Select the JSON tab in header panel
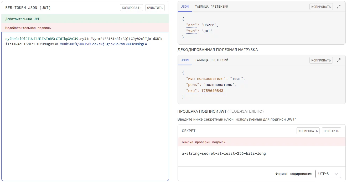The image size is (347, 182). 185,7
